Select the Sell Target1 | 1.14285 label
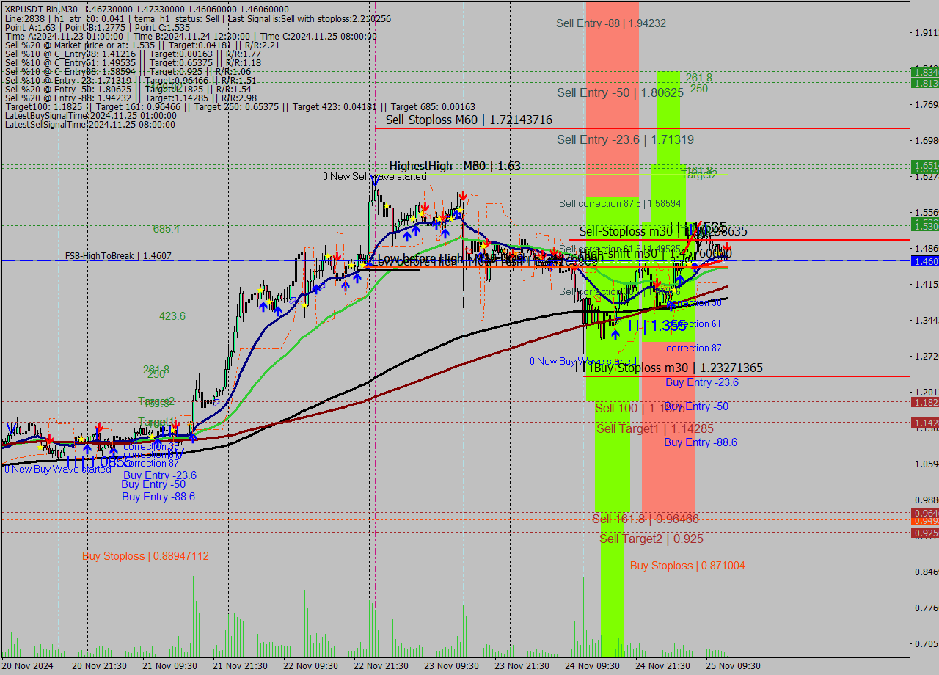Viewport: 939px width, 675px height. point(654,428)
